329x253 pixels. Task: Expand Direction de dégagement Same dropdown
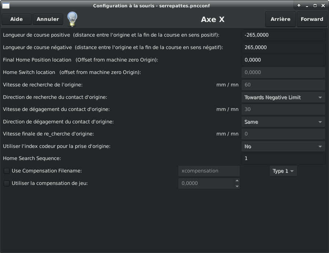tap(283, 122)
